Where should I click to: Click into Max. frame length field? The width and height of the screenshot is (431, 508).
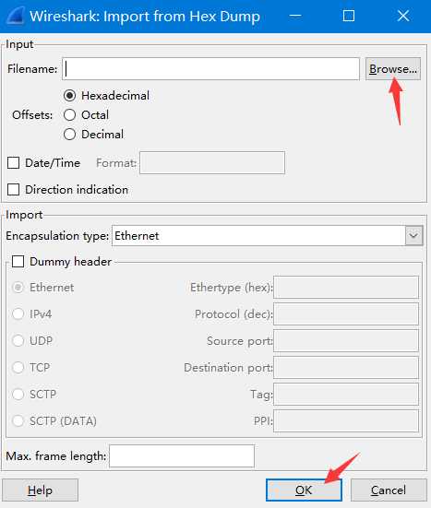(182, 455)
